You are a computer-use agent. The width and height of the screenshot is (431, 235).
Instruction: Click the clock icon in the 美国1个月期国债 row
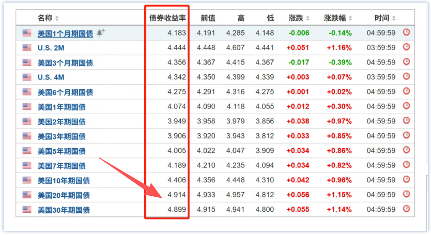point(406,33)
